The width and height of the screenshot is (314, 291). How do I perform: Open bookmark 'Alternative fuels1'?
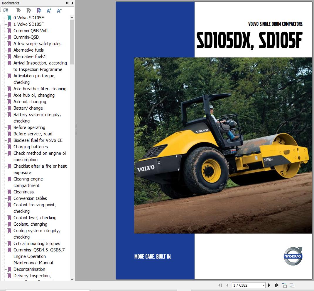click(30, 56)
